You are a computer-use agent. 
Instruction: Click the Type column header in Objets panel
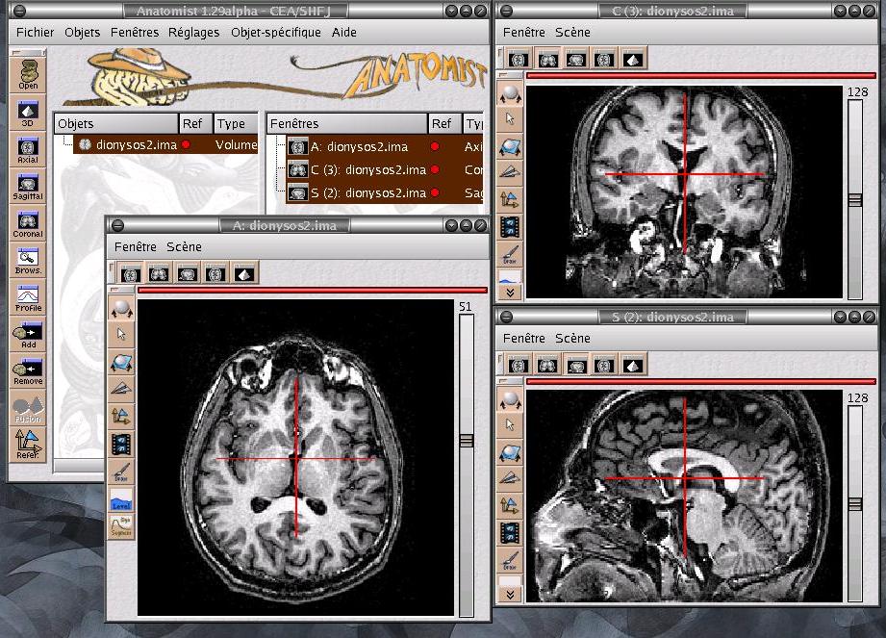point(231,123)
